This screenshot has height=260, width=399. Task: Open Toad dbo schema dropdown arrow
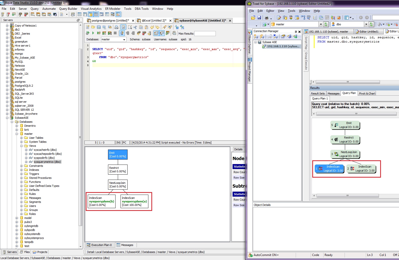click(x=366, y=24)
